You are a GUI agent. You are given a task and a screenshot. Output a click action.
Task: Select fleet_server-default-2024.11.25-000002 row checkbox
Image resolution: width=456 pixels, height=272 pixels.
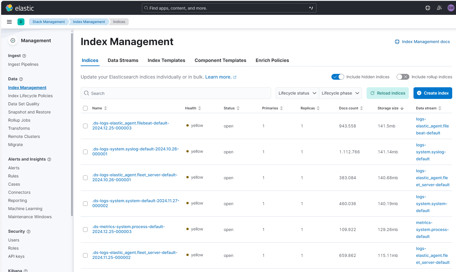[x=85, y=255]
